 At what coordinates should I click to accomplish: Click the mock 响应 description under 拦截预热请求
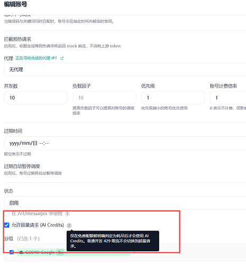pyautogui.click(x=62, y=46)
